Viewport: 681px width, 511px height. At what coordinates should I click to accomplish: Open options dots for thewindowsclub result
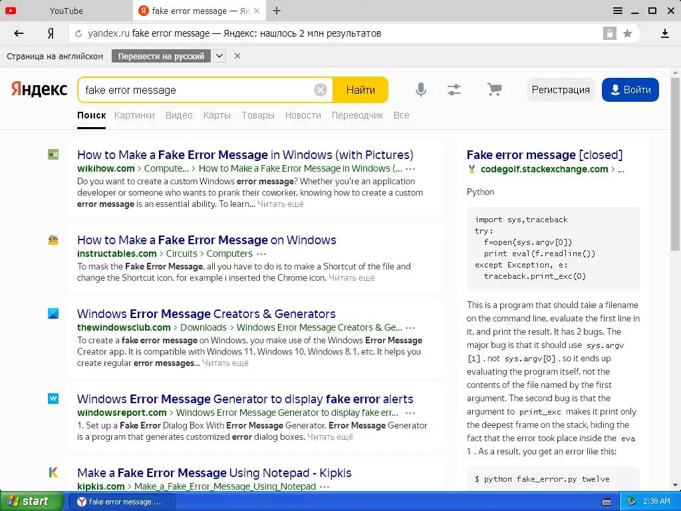click(410, 327)
